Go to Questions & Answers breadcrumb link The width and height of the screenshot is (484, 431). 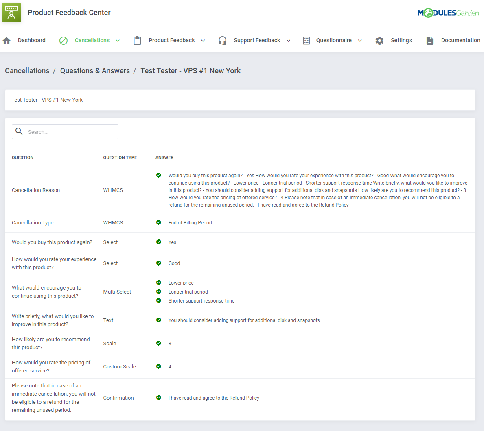95,71
